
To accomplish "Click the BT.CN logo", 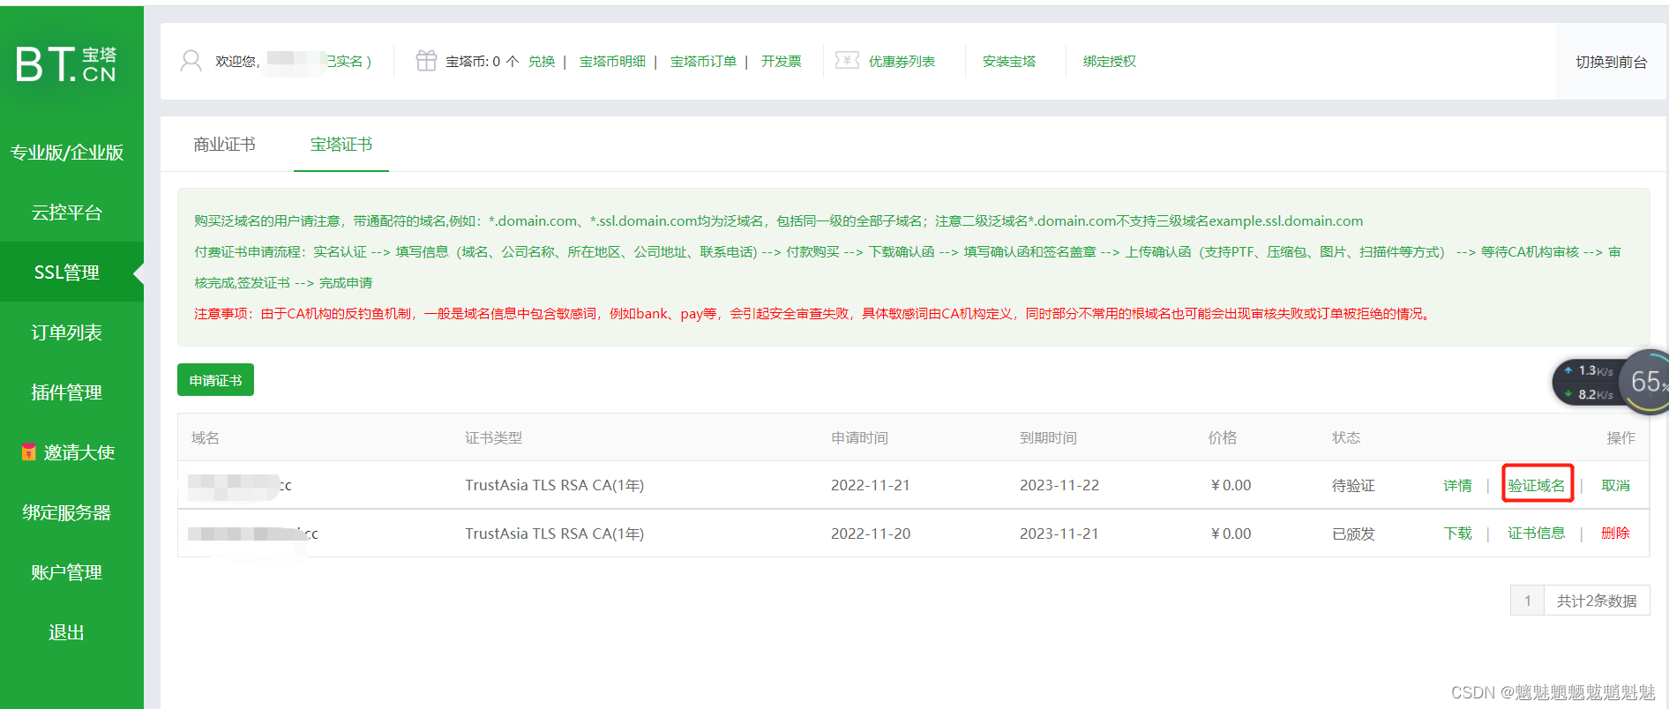I will click(66, 64).
